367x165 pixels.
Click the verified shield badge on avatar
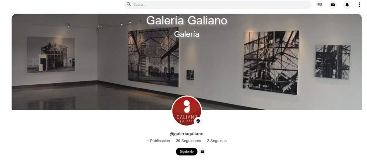click(198, 121)
